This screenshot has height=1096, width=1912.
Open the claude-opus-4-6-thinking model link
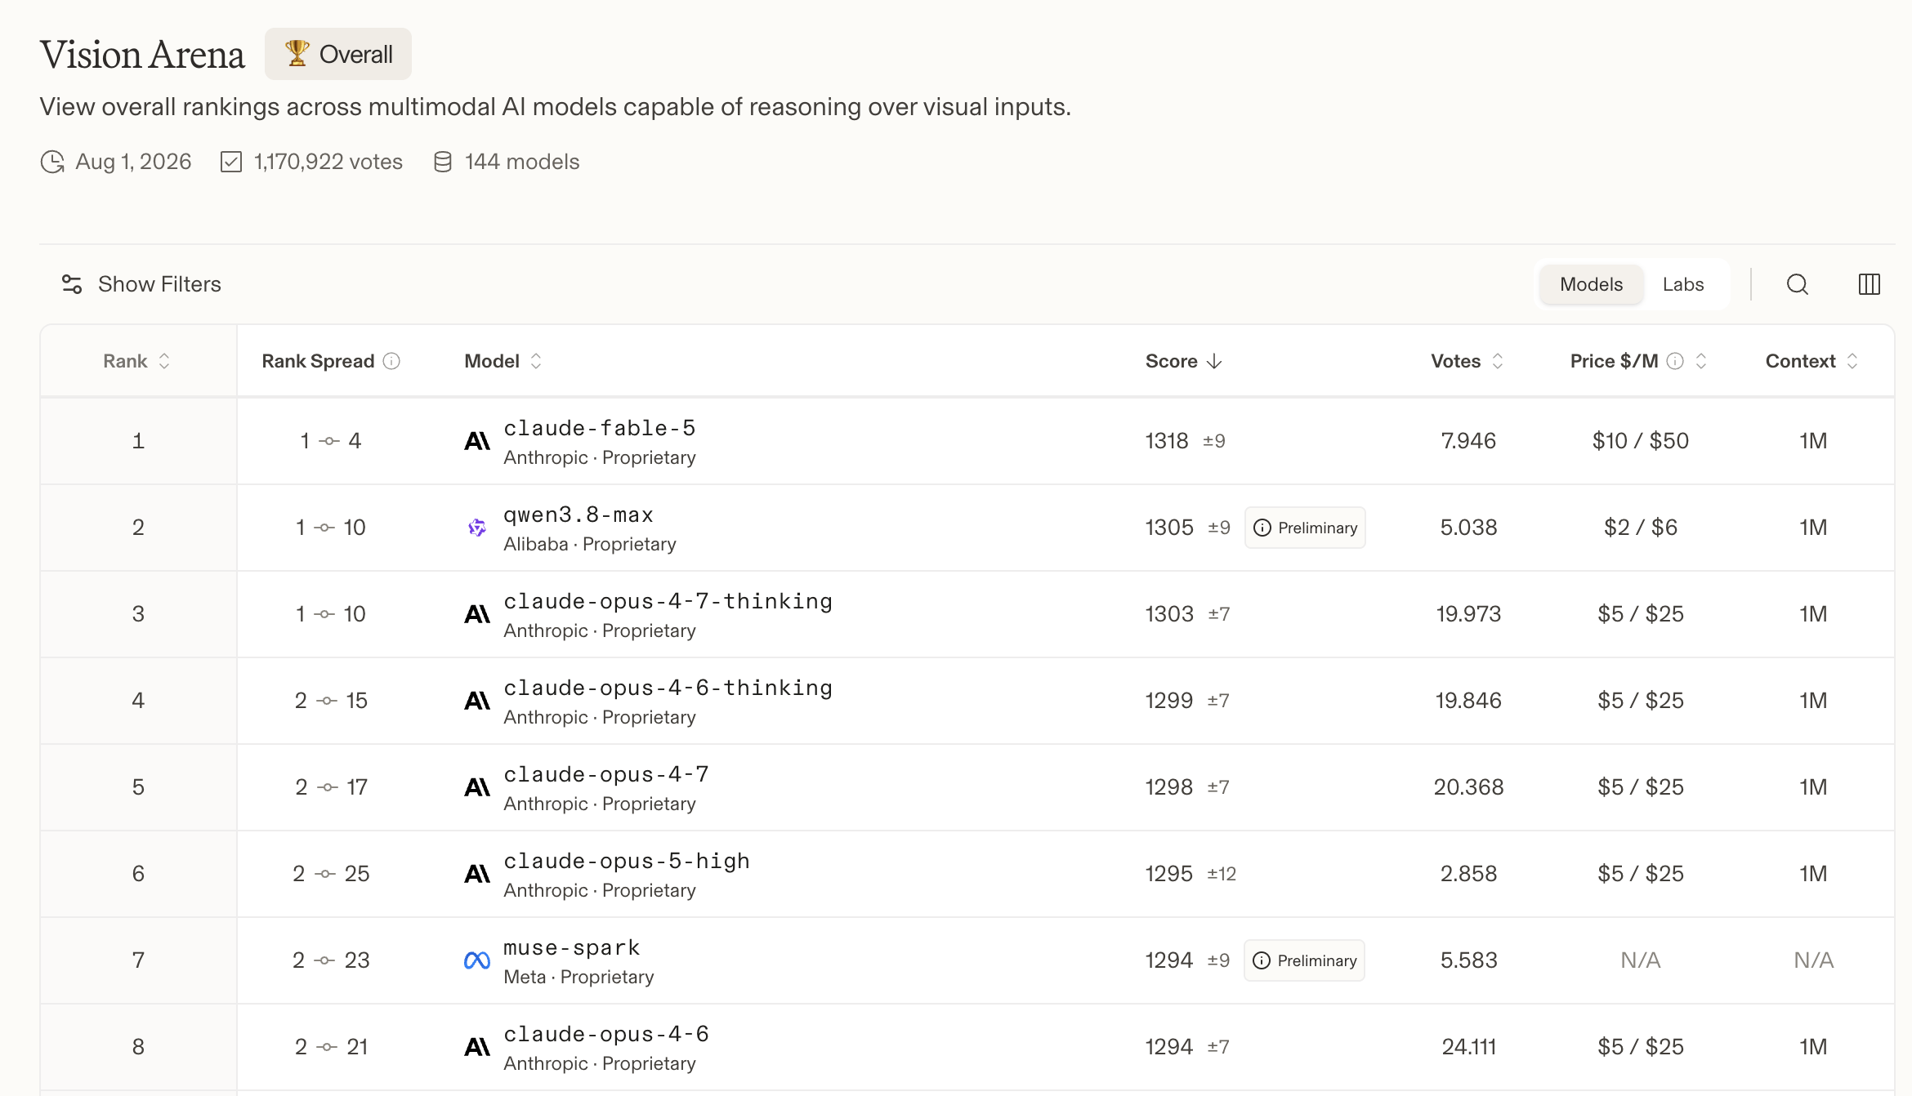point(668,688)
